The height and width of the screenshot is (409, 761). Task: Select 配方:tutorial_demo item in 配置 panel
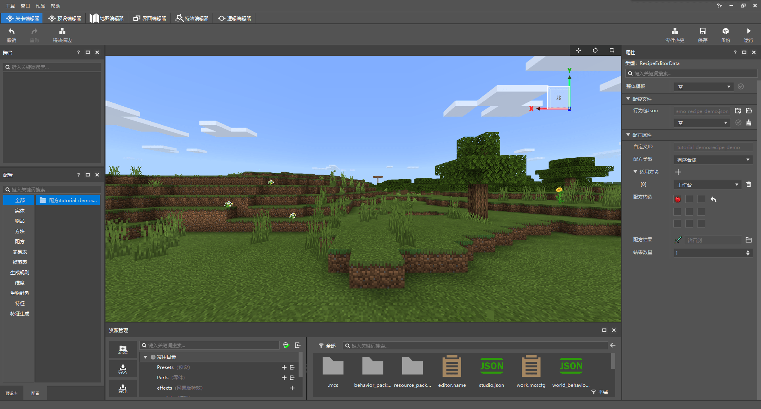coord(68,200)
